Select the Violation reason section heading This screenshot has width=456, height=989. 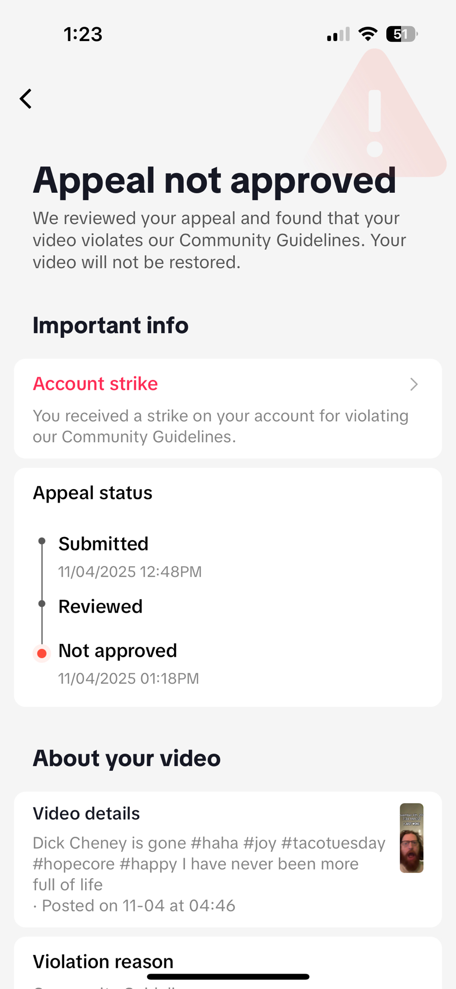click(103, 961)
